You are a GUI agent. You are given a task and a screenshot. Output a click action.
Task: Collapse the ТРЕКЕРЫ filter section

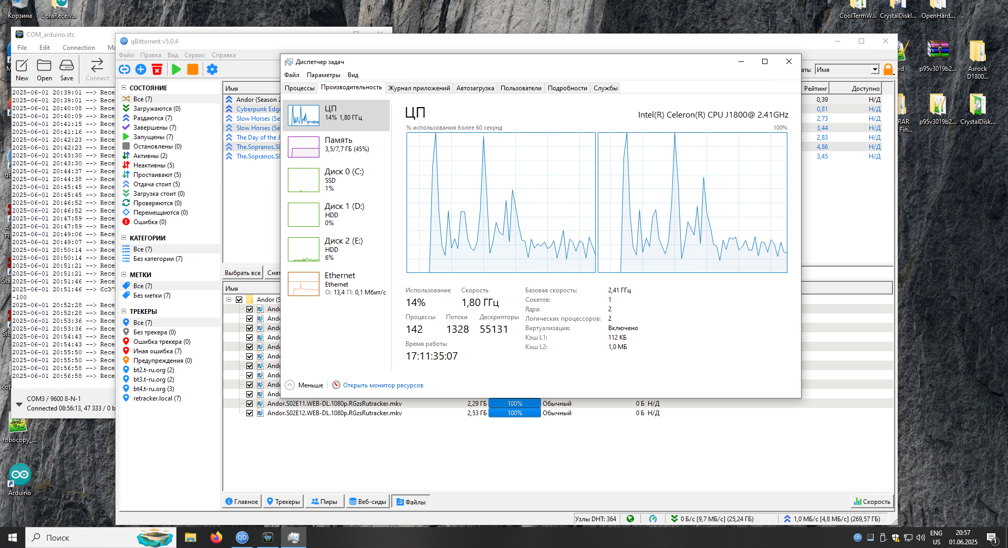click(x=124, y=312)
